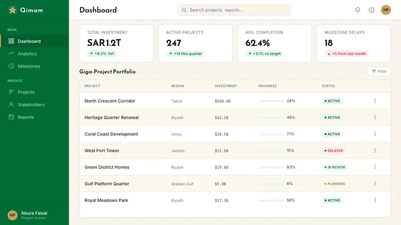Screen dimensions: 401x225
Task: Open Milestones section
Action: [x=35, y=66]
